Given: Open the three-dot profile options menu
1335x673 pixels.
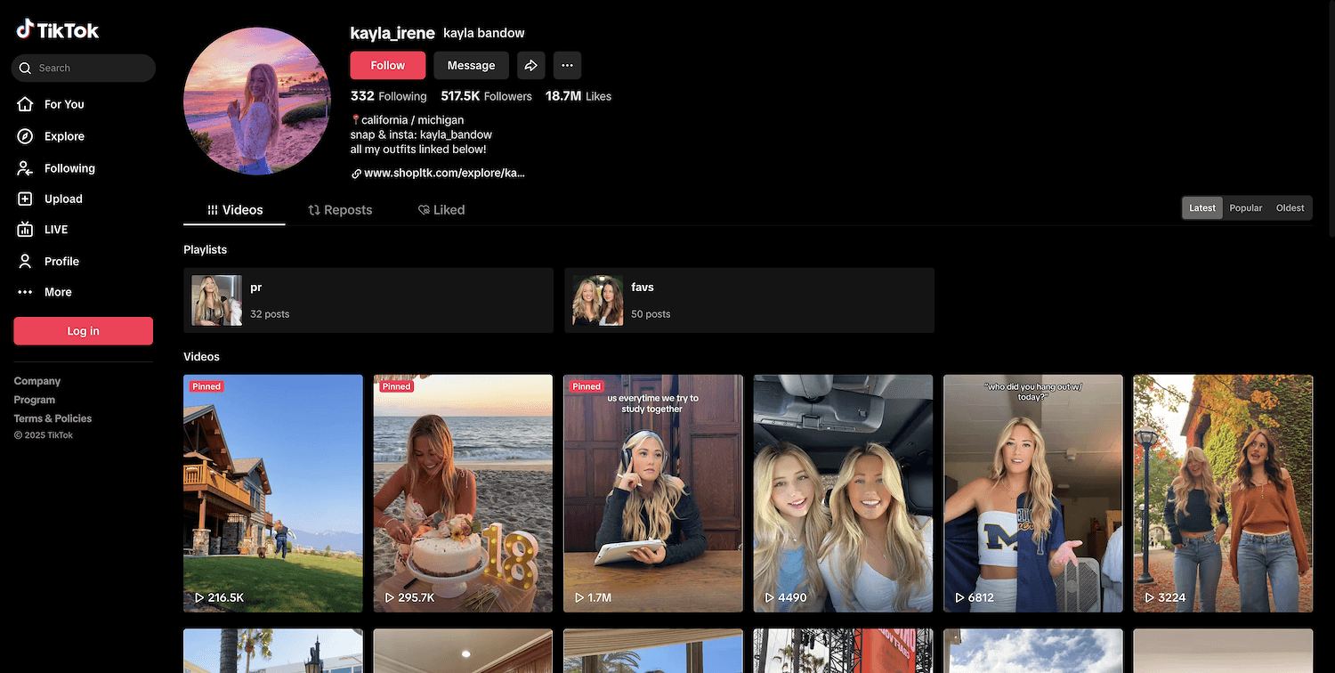Looking at the screenshot, I should pos(567,65).
